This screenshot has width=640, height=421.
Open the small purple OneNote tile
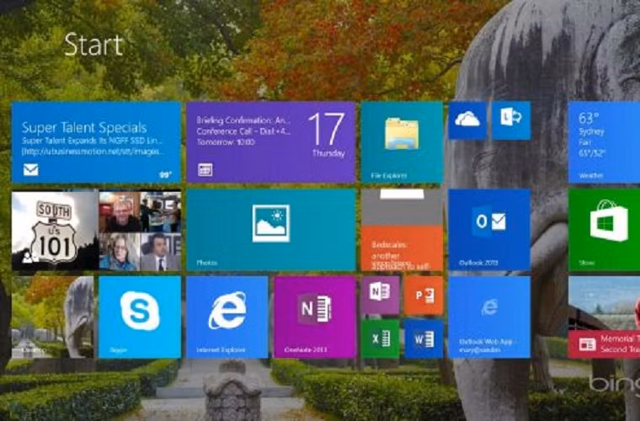[380, 296]
